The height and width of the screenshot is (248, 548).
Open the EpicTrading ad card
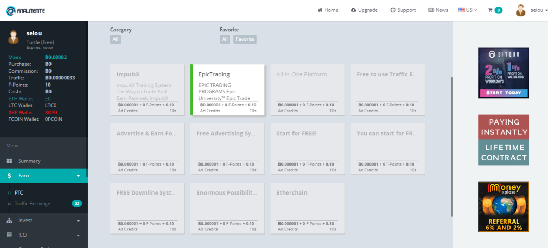(x=227, y=90)
